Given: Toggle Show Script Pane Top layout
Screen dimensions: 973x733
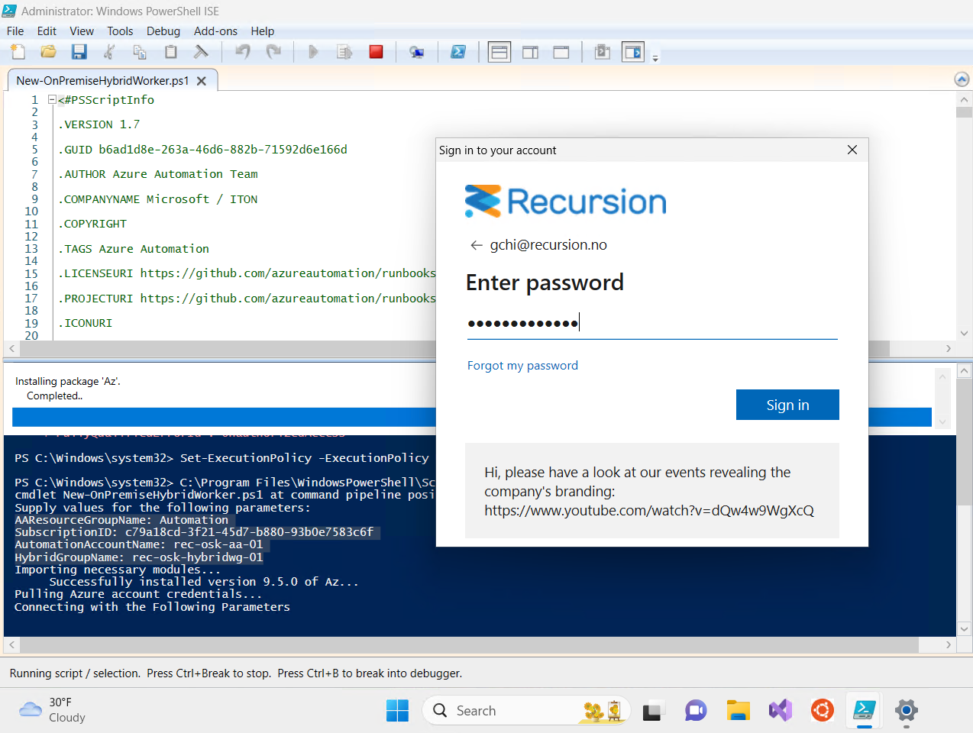Looking at the screenshot, I should (499, 51).
